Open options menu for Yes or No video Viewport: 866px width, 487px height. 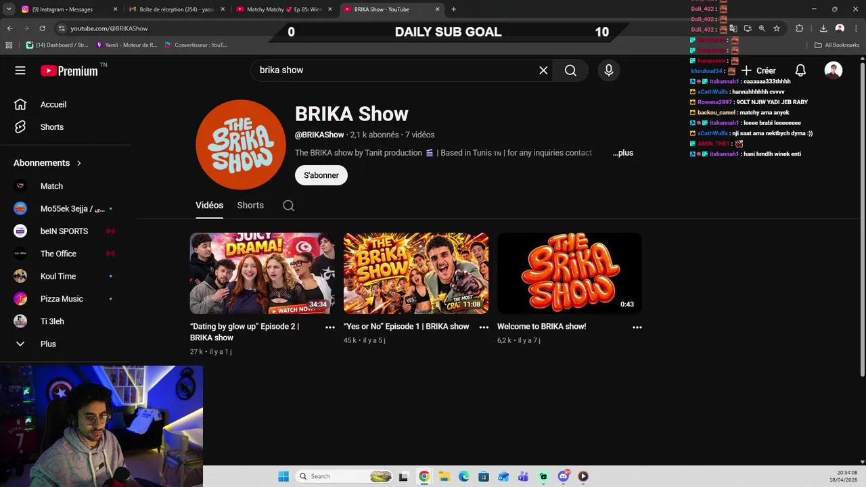pos(484,327)
